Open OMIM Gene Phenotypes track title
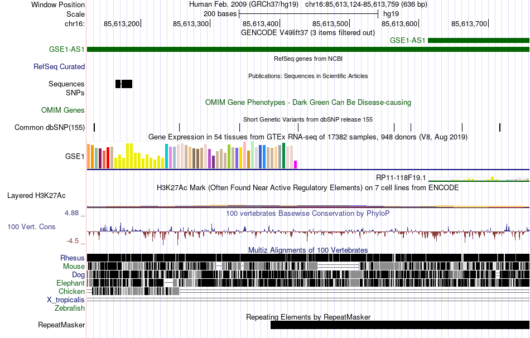Viewport: 530px width, 338px height. (308, 103)
